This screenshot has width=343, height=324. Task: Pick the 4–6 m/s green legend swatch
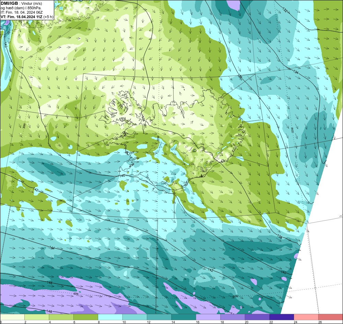coord(61,317)
